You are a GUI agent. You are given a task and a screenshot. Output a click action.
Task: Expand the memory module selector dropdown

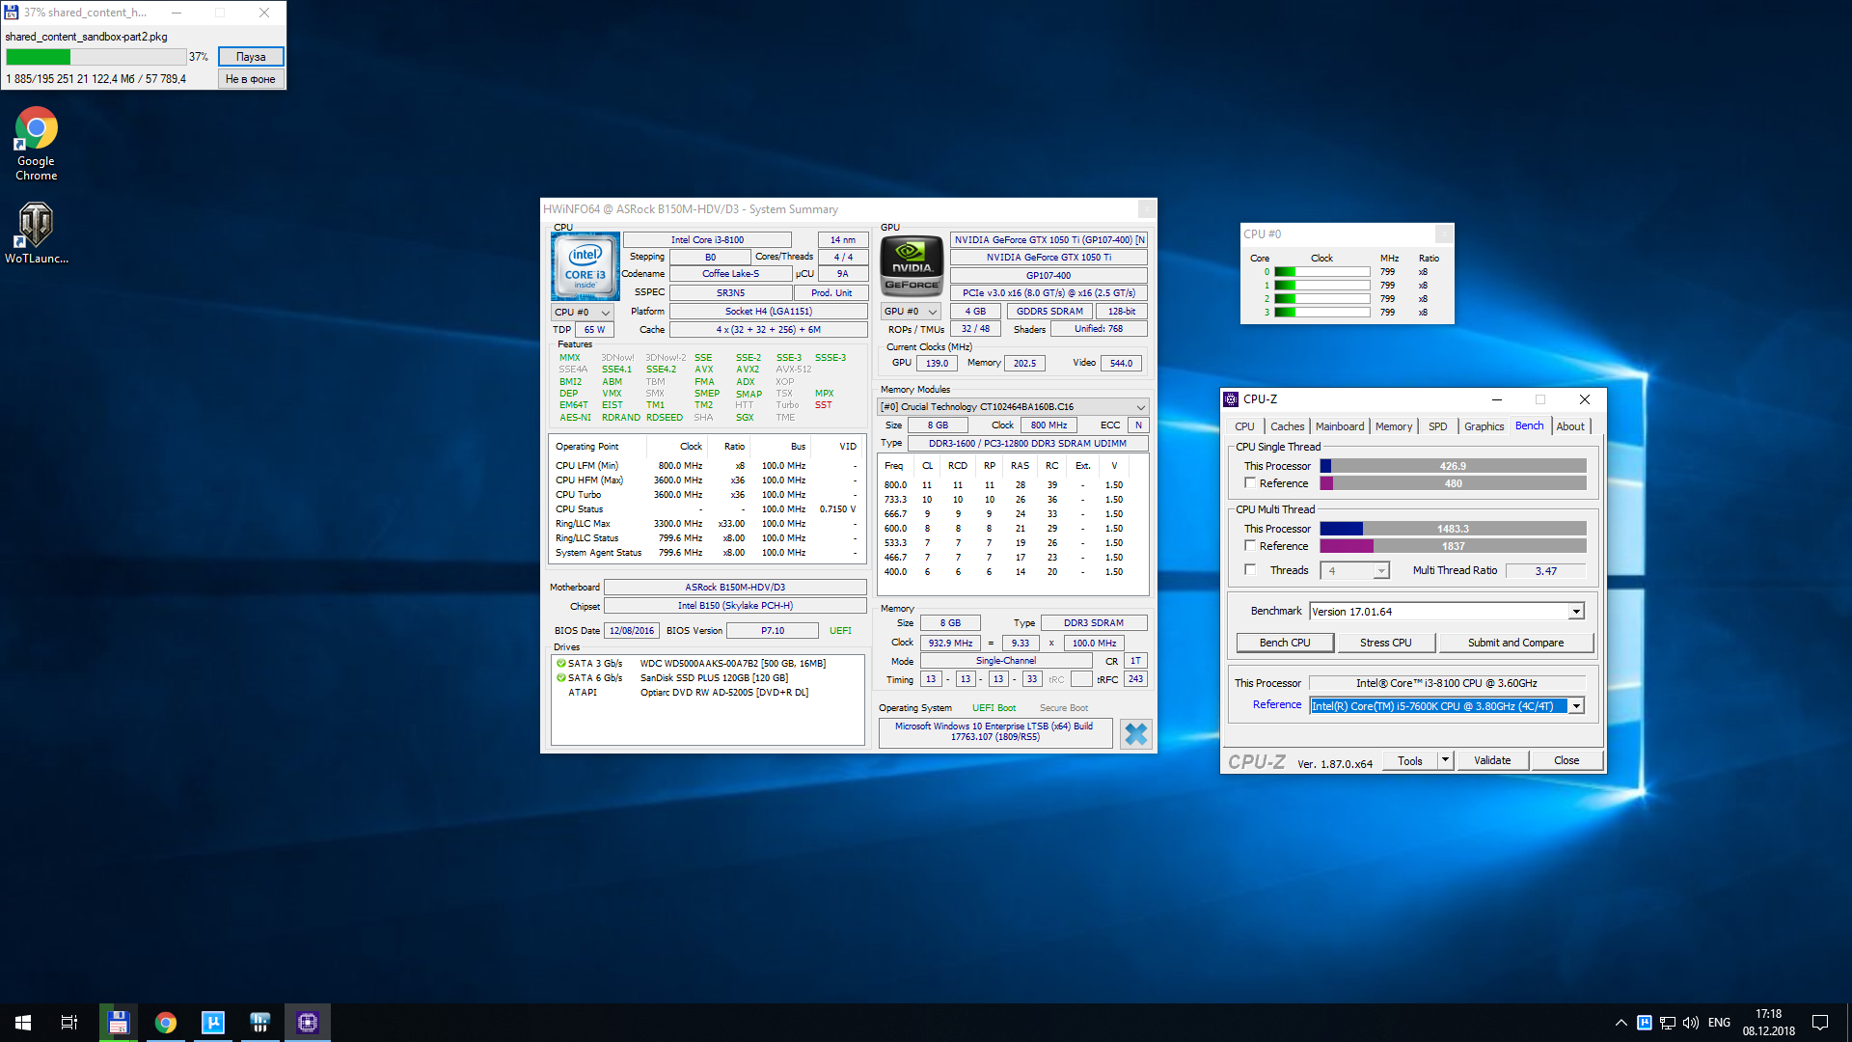(x=1140, y=407)
